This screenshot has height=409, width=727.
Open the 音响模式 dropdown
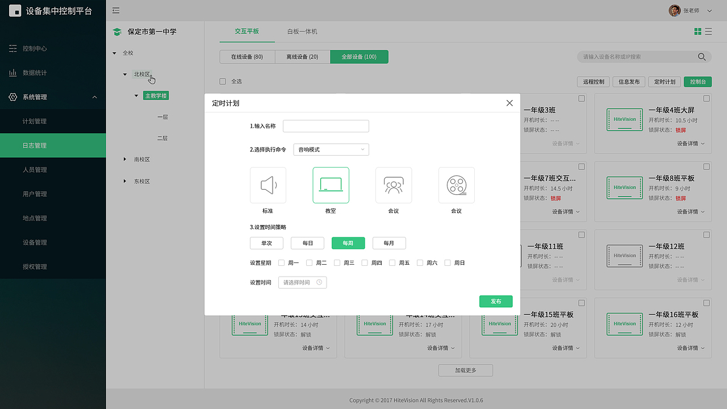point(331,149)
